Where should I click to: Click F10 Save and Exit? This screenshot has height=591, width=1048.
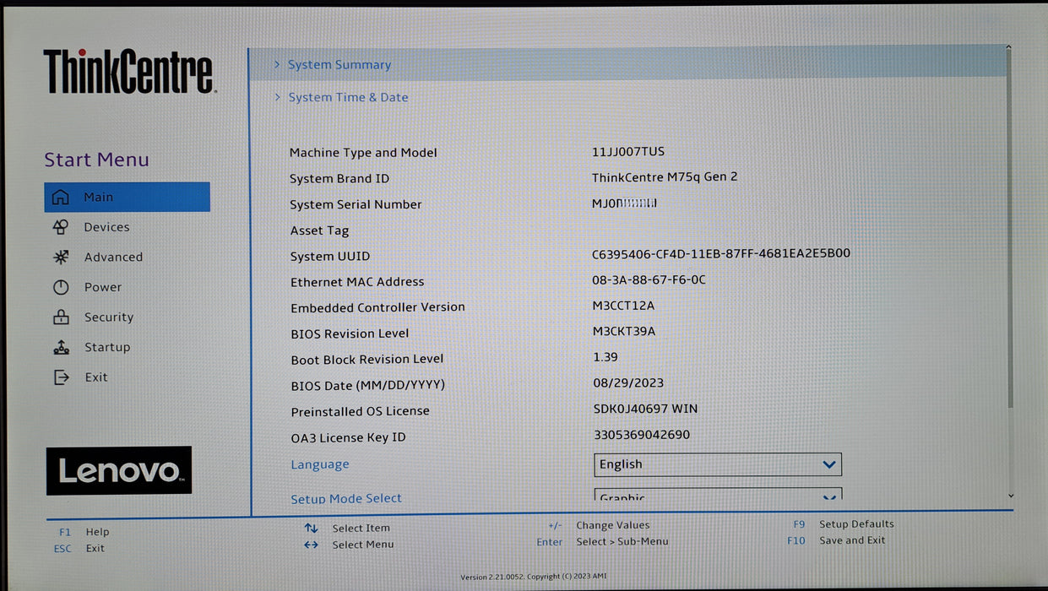(837, 540)
